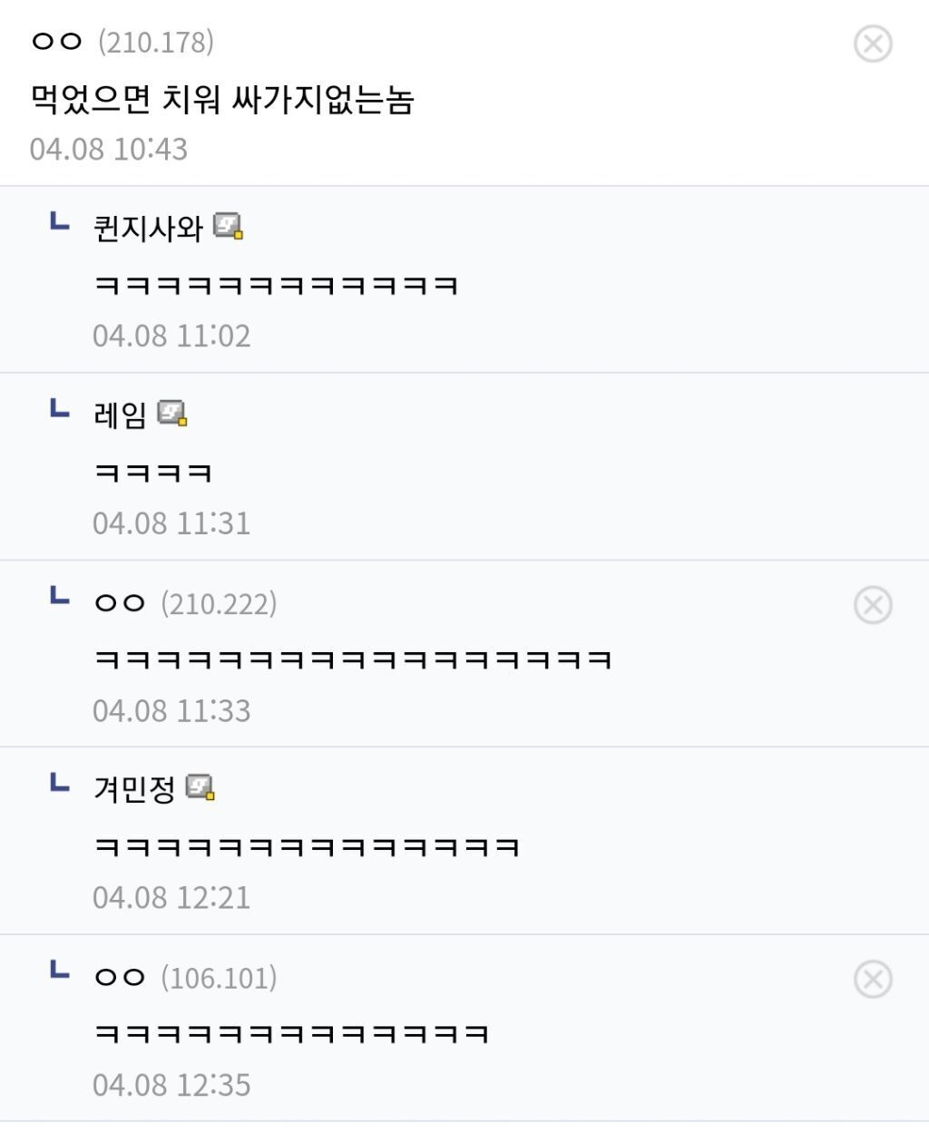
Task: Delete the reply from ㅇㅇ (106.101)
Action: 873,980
